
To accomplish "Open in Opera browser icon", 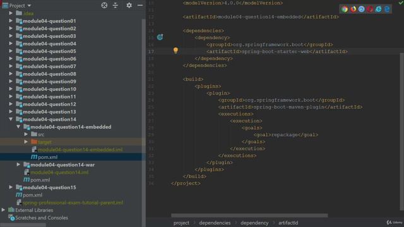I will click(370, 9).
